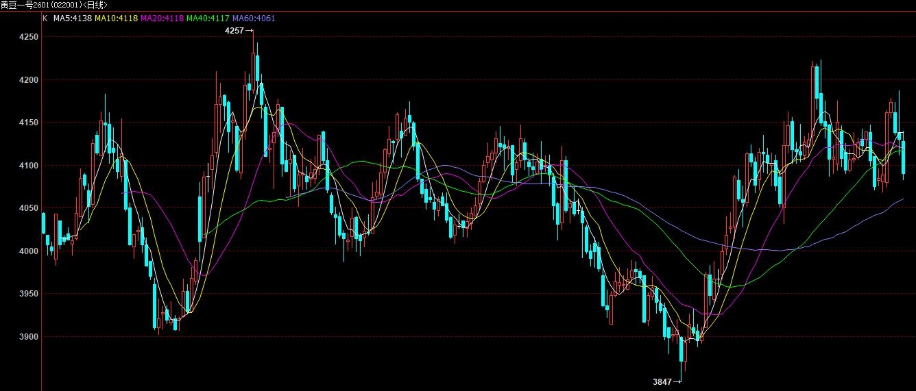Click the 3847 low price marker
Screen dimensions: 916x391
coord(662,381)
